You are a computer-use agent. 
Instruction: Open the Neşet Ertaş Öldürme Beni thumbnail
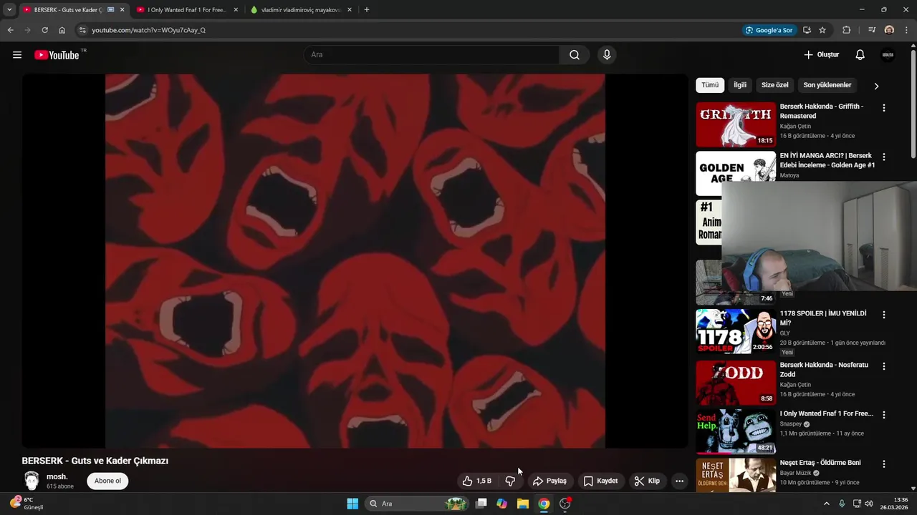click(x=736, y=475)
